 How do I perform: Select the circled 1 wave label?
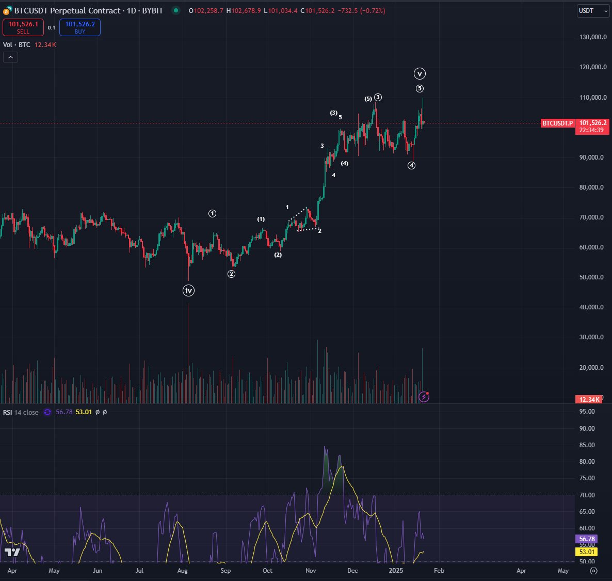(212, 214)
